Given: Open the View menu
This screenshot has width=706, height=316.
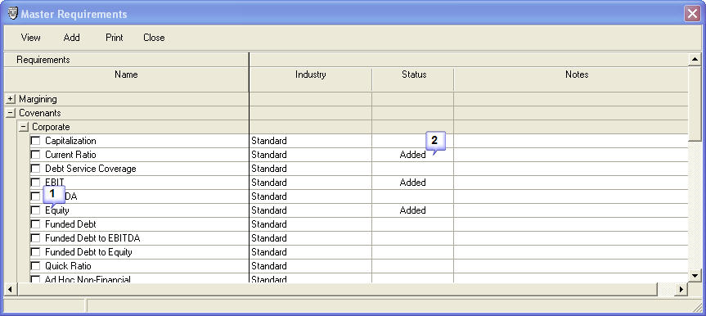Looking at the screenshot, I should pyautogui.click(x=30, y=38).
